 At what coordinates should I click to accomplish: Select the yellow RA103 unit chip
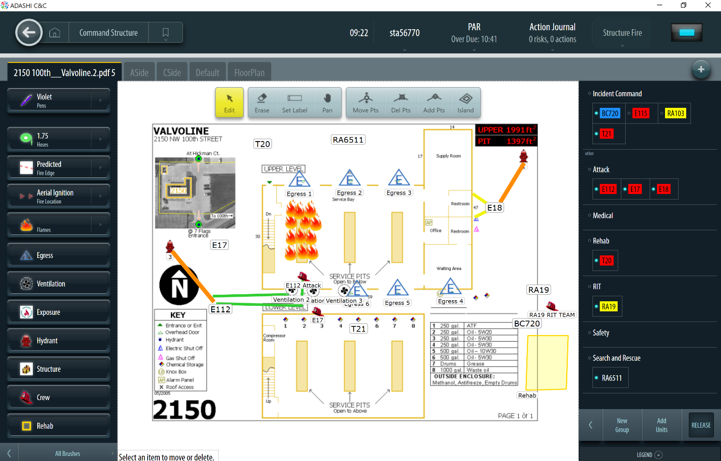[x=675, y=113]
